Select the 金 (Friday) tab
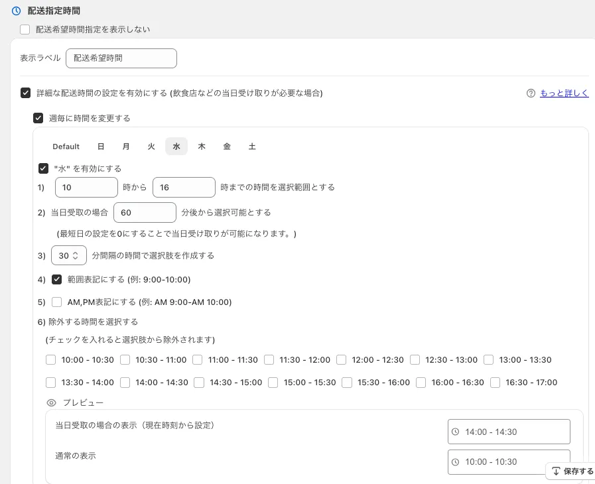 tap(227, 147)
